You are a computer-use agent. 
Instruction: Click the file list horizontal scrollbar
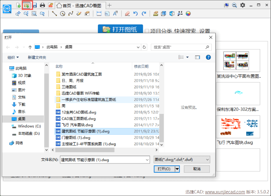point(85,150)
